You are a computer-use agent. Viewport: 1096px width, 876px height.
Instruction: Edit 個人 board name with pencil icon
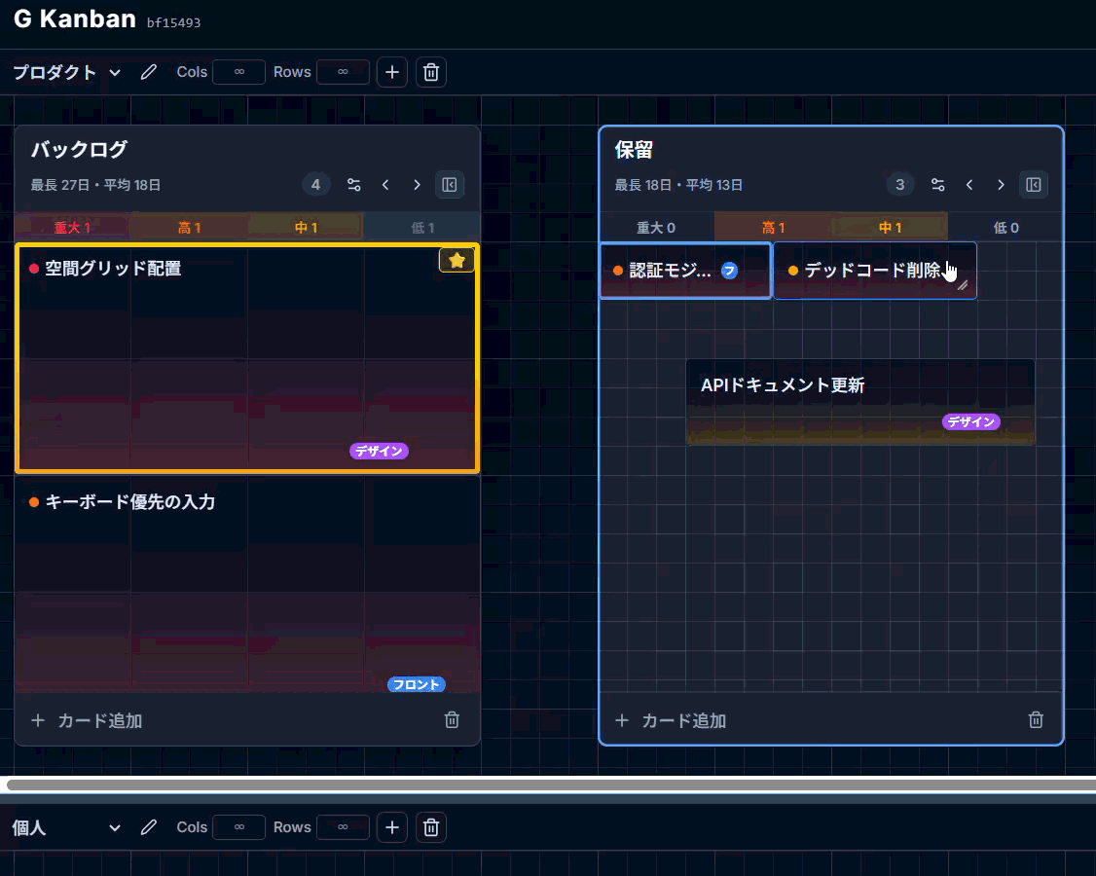pyautogui.click(x=148, y=827)
